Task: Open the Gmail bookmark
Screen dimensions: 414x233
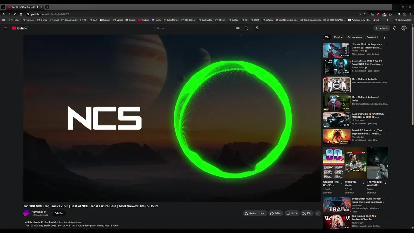Action: [54, 20]
